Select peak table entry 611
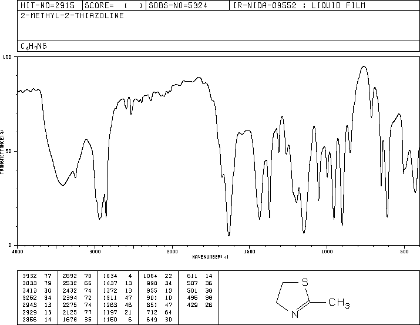 (192, 276)
